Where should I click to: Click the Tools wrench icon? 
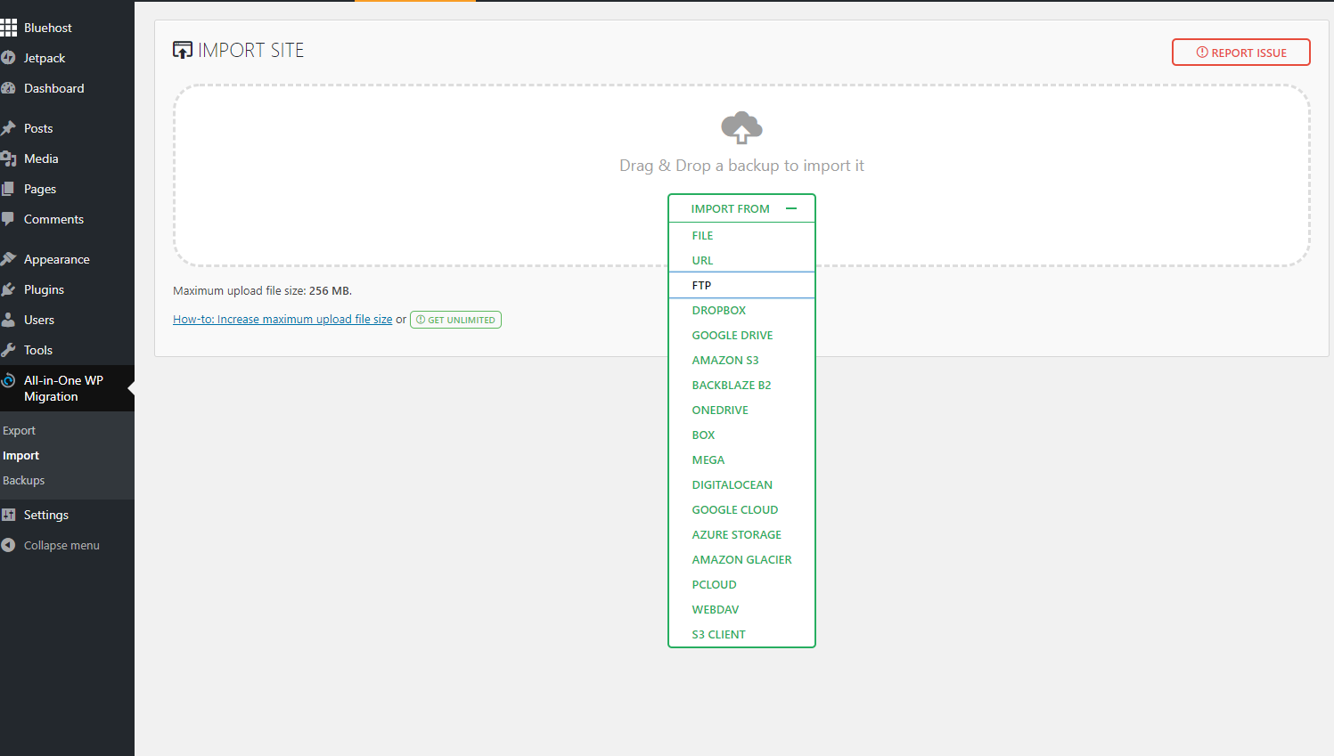[x=8, y=350]
